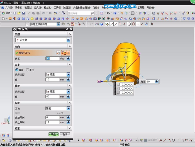This screenshot has width=195, height=147.
Task: Select the 半径 (radius) radio button
Action: (x=27, y=70)
